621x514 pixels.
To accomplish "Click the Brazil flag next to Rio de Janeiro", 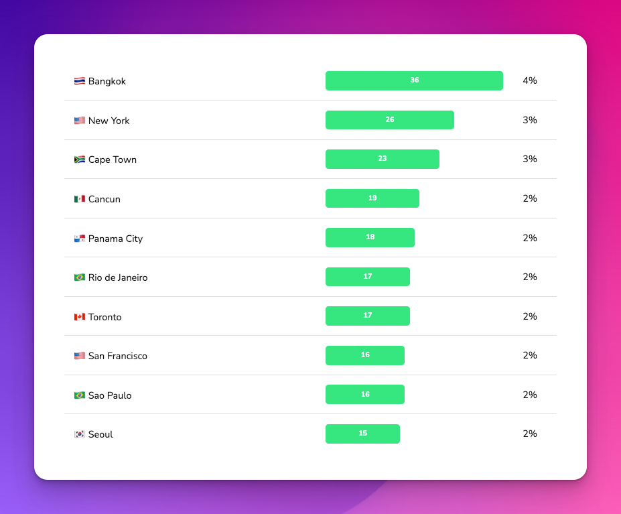I will [x=80, y=277].
